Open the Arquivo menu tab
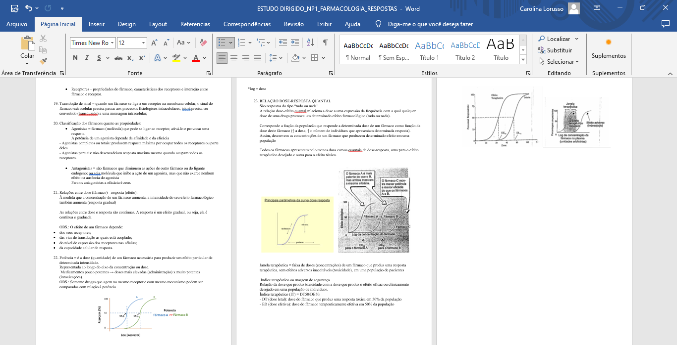The width and height of the screenshot is (677, 345). (x=17, y=24)
